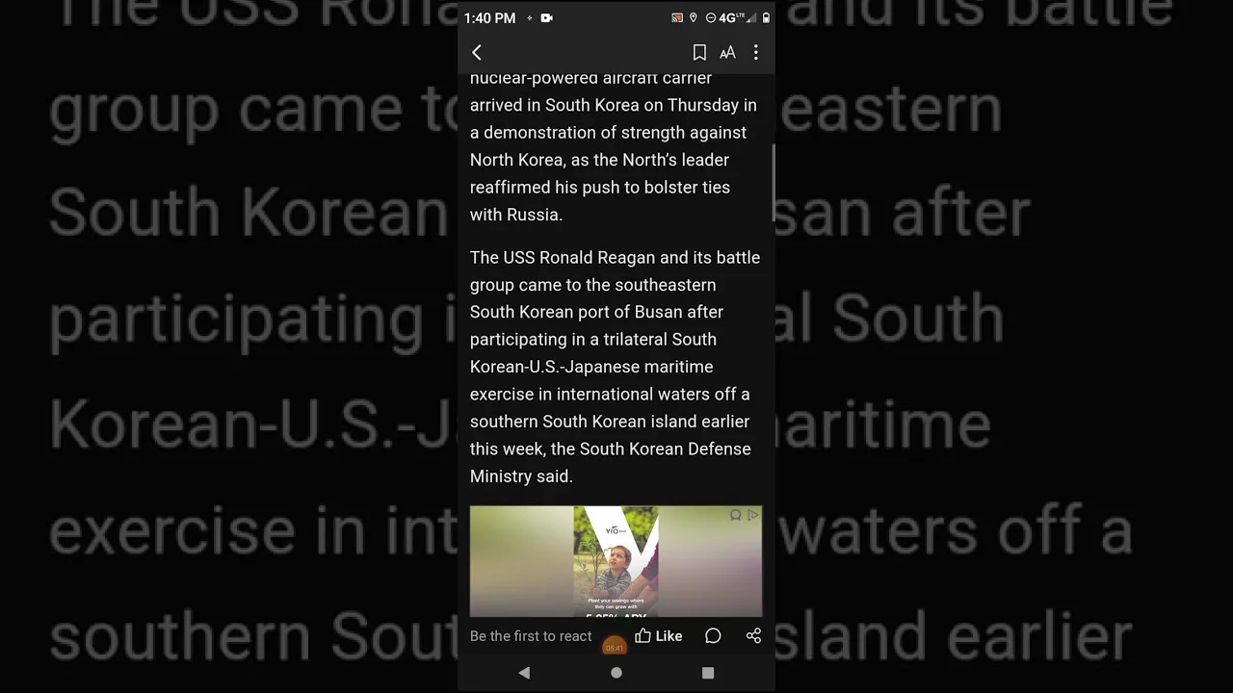The height and width of the screenshot is (693, 1233).
Task: Open the three-dot overflow menu
Action: (x=756, y=53)
